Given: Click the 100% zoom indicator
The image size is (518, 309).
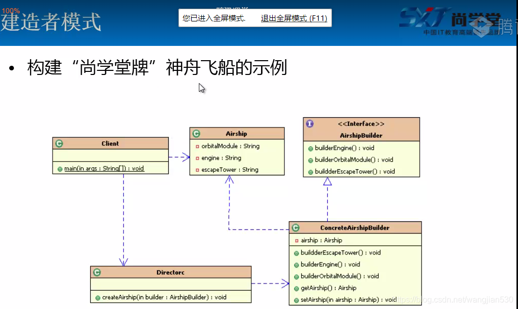Looking at the screenshot, I should click(11, 11).
